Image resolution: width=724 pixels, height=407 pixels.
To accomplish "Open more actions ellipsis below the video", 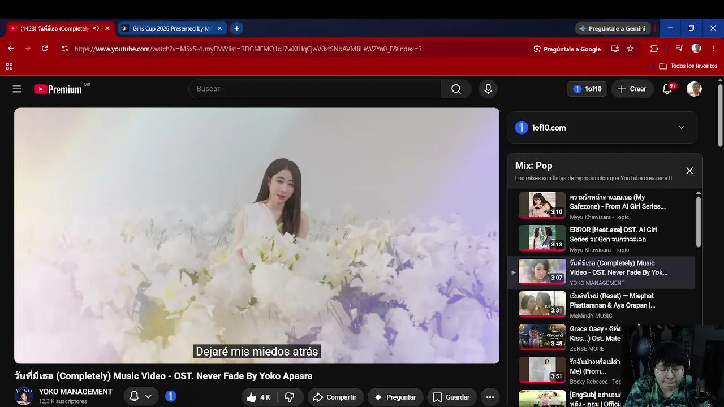I will [x=490, y=397].
